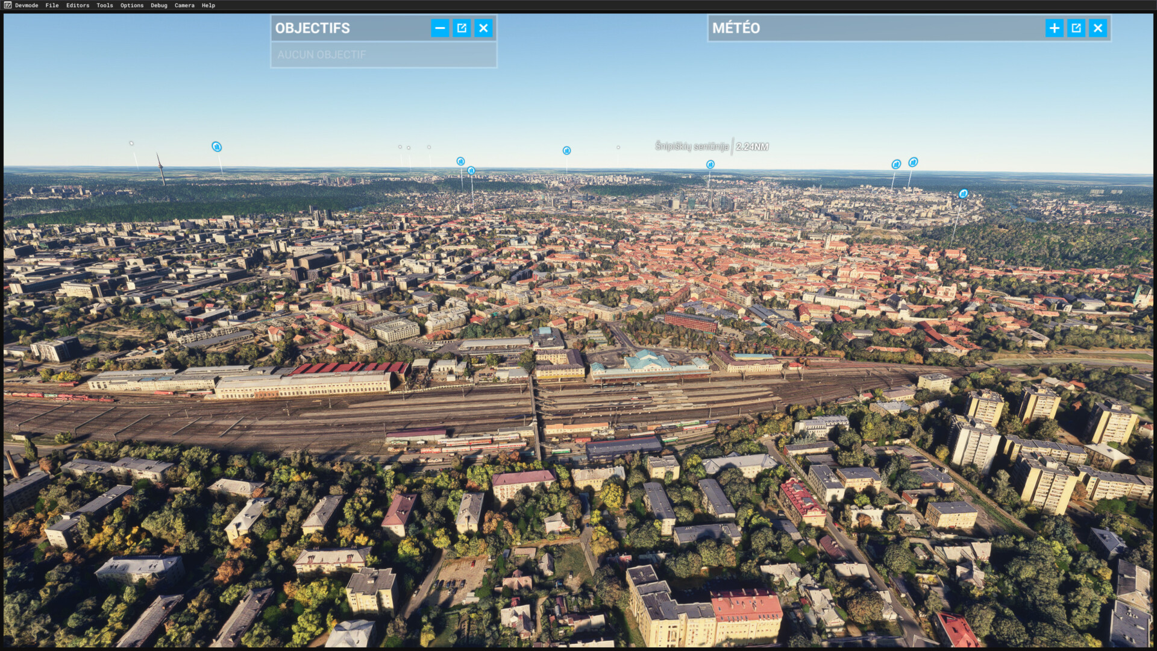Collapse the Objectifs panel with the minus button
The width and height of the screenshot is (1157, 651).
click(x=440, y=28)
